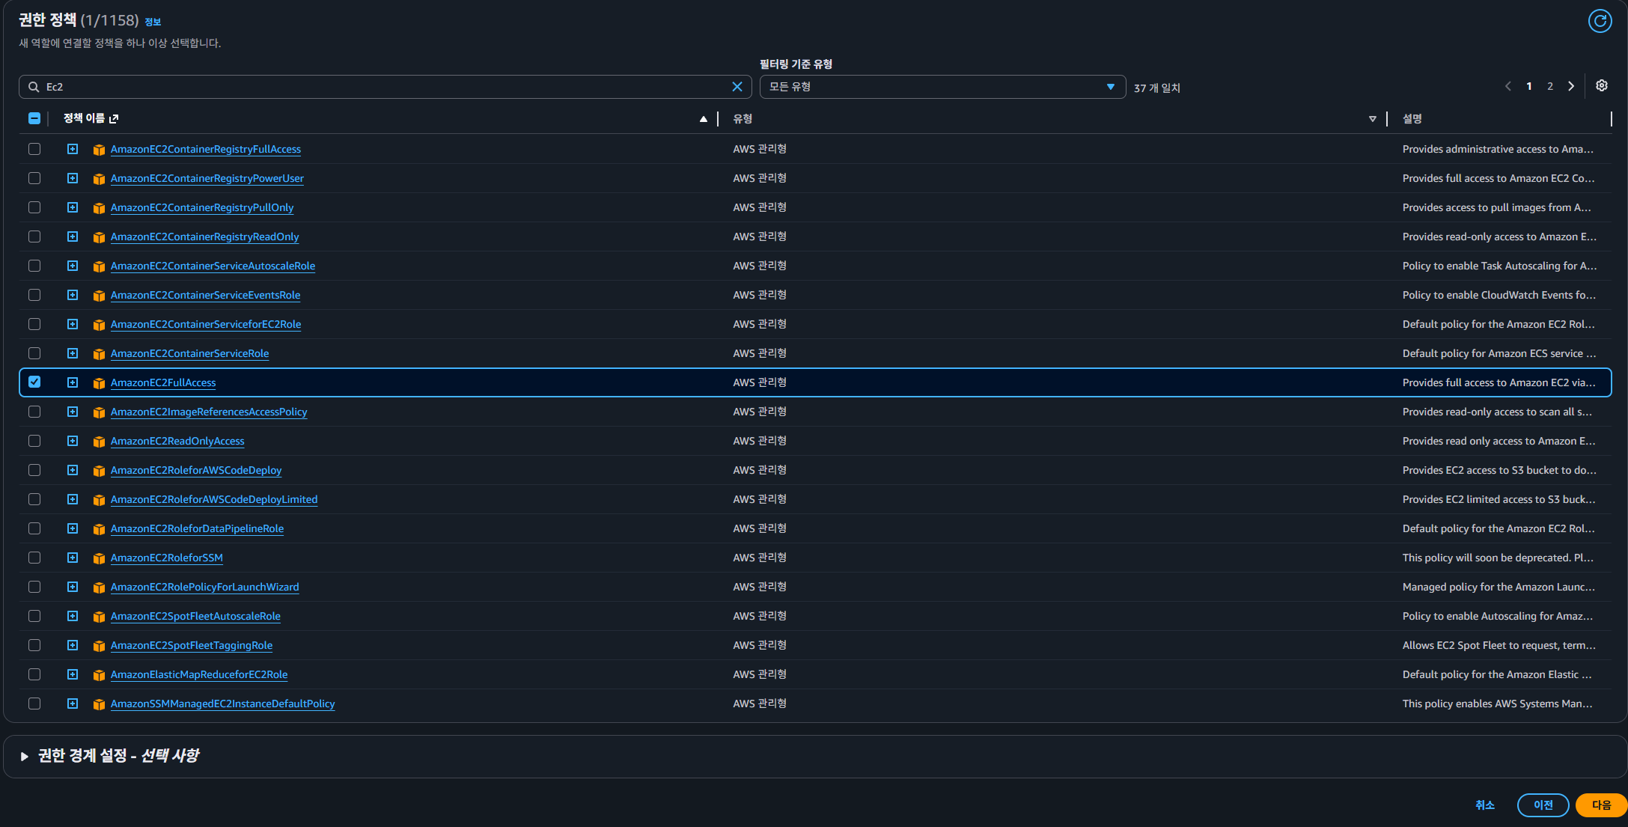Open the AmazonEC2ContainerServiceEventsRole policy link
1628x827 pixels.
pos(205,296)
